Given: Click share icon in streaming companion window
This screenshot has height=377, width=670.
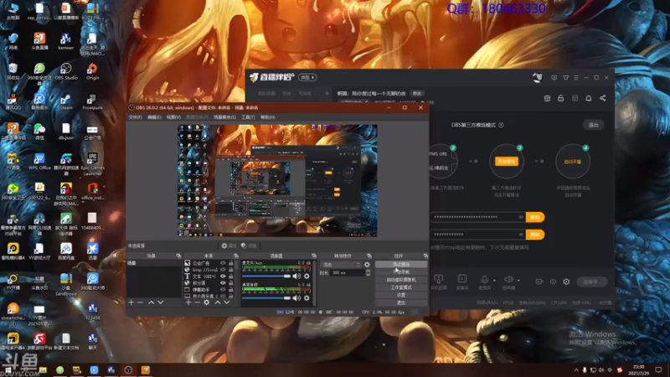Looking at the screenshot, I should [x=602, y=98].
